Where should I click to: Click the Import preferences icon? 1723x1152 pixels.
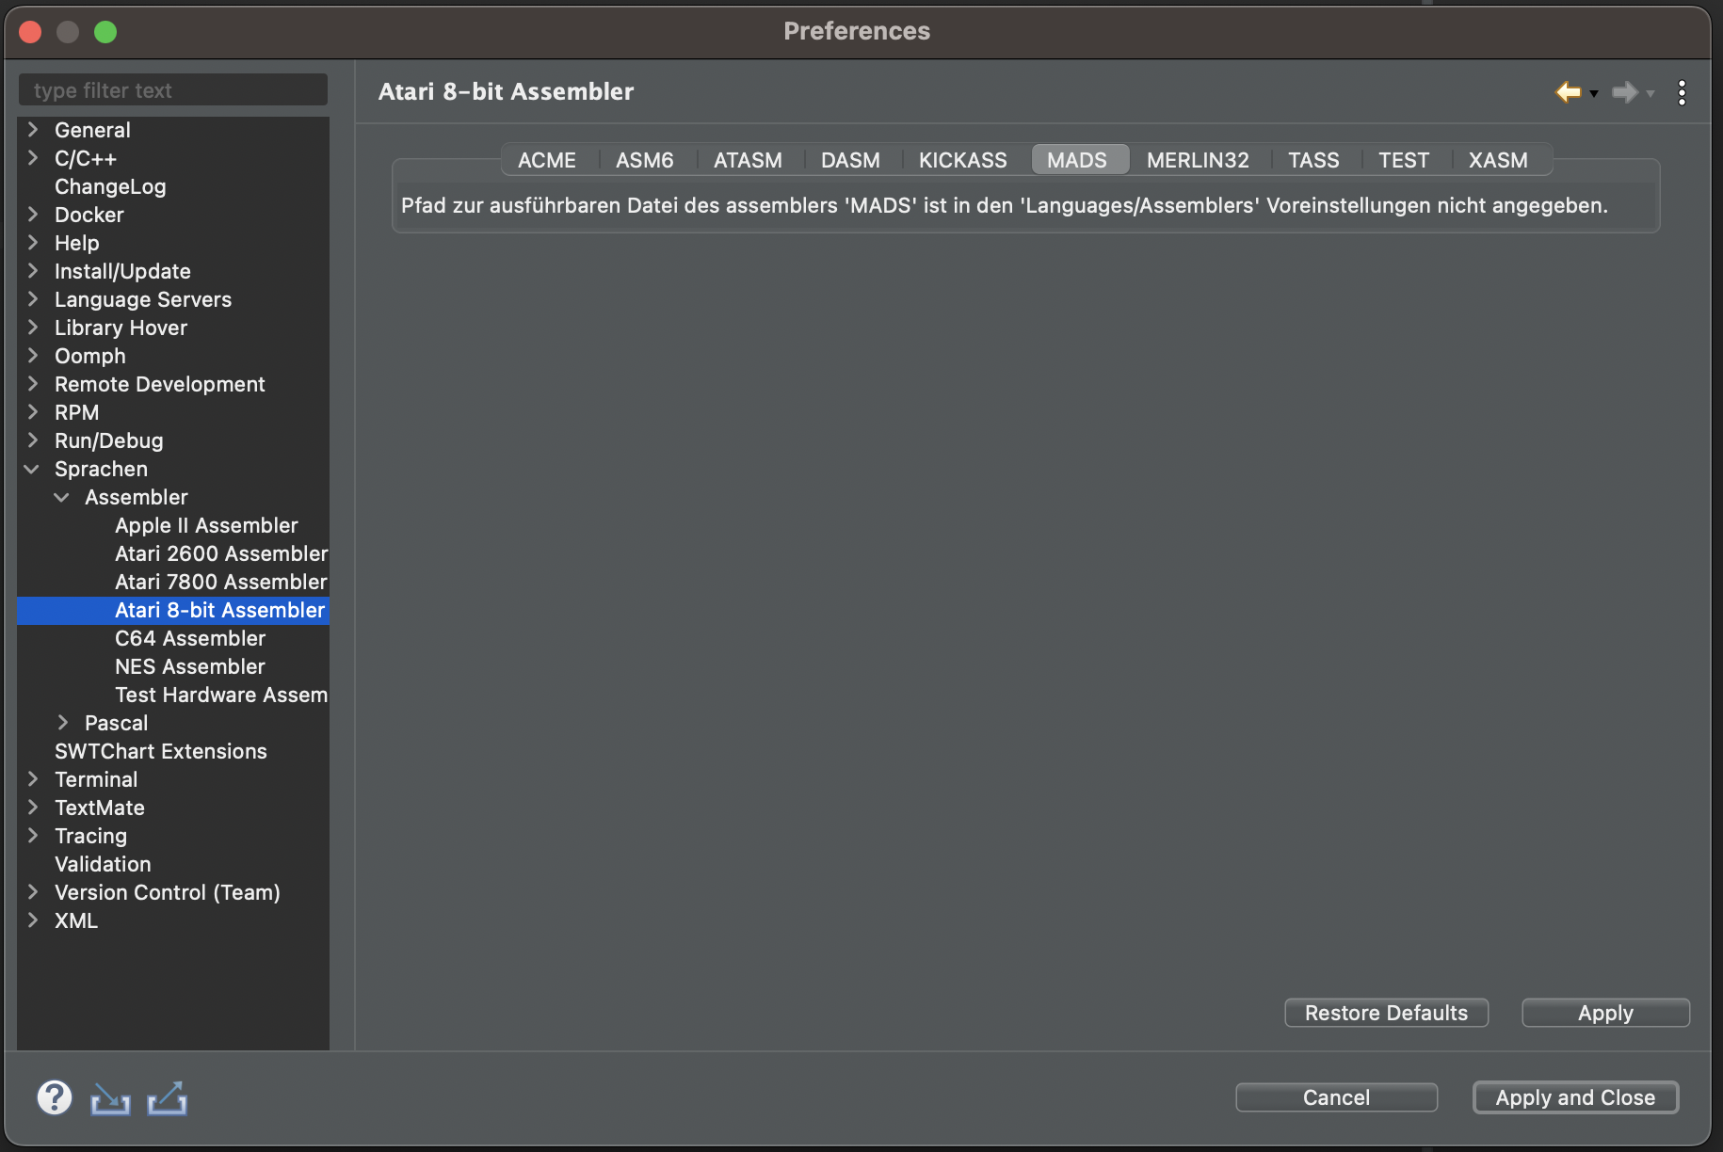(x=110, y=1098)
